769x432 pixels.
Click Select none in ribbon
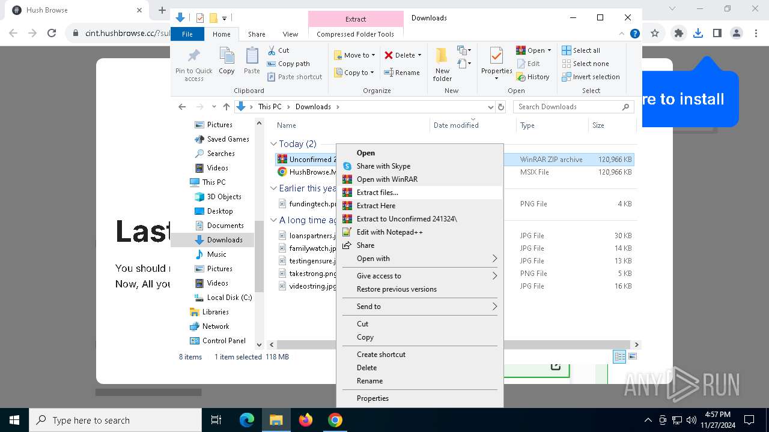pyautogui.click(x=585, y=64)
